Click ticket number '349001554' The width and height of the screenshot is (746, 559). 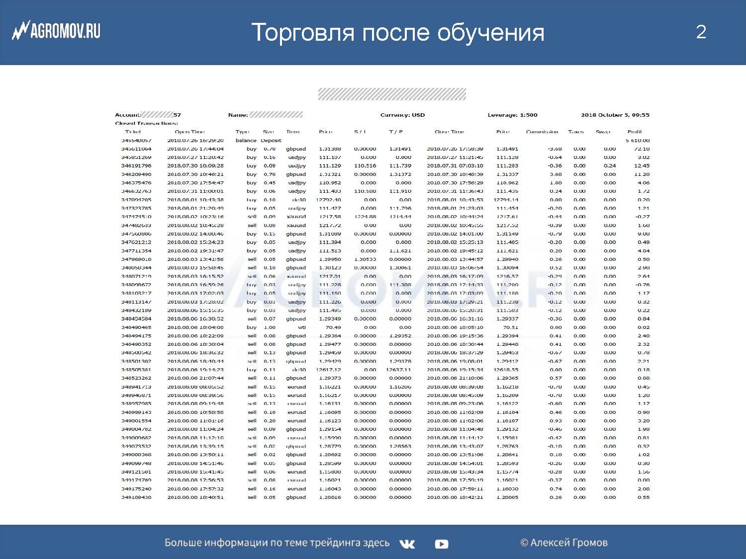[136, 420]
